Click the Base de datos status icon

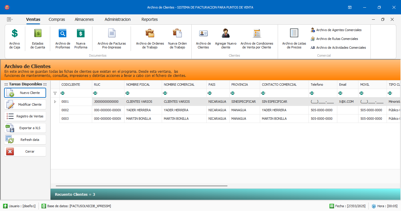point(44,206)
